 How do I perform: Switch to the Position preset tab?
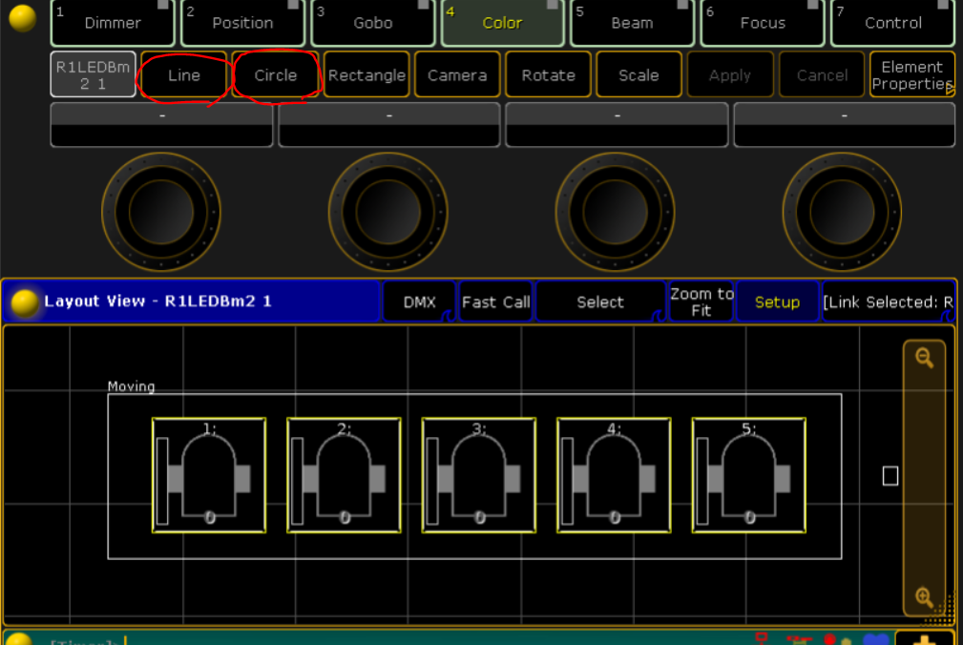(x=243, y=23)
